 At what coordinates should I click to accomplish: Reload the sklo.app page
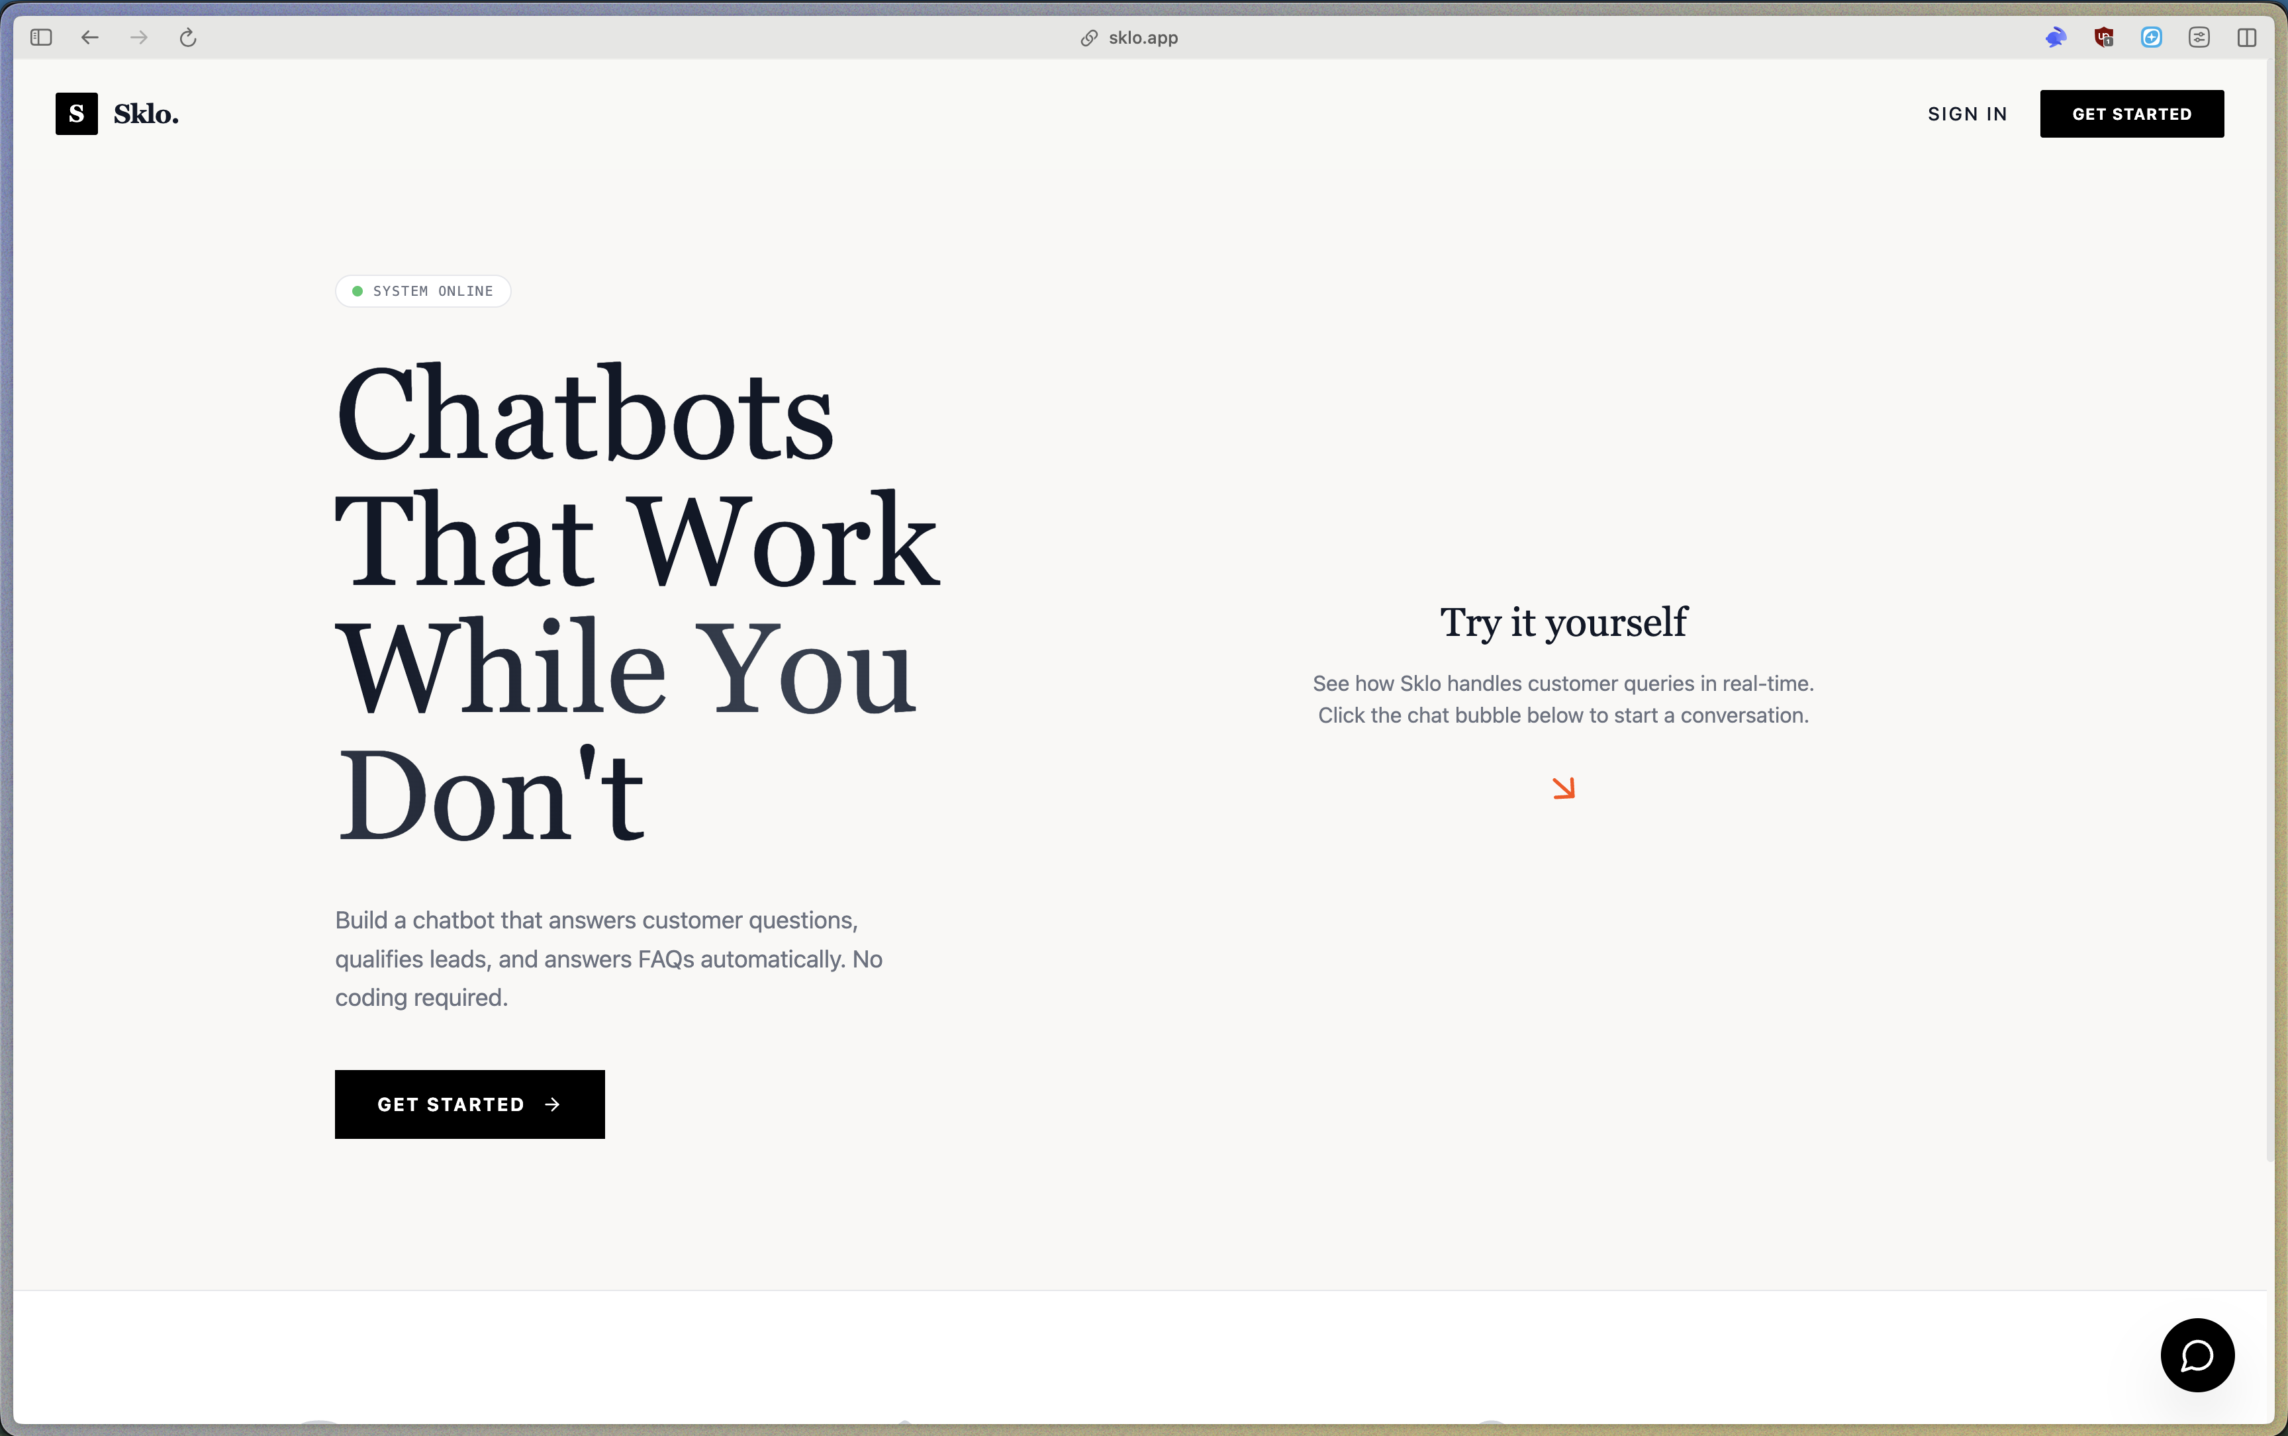[x=188, y=38]
